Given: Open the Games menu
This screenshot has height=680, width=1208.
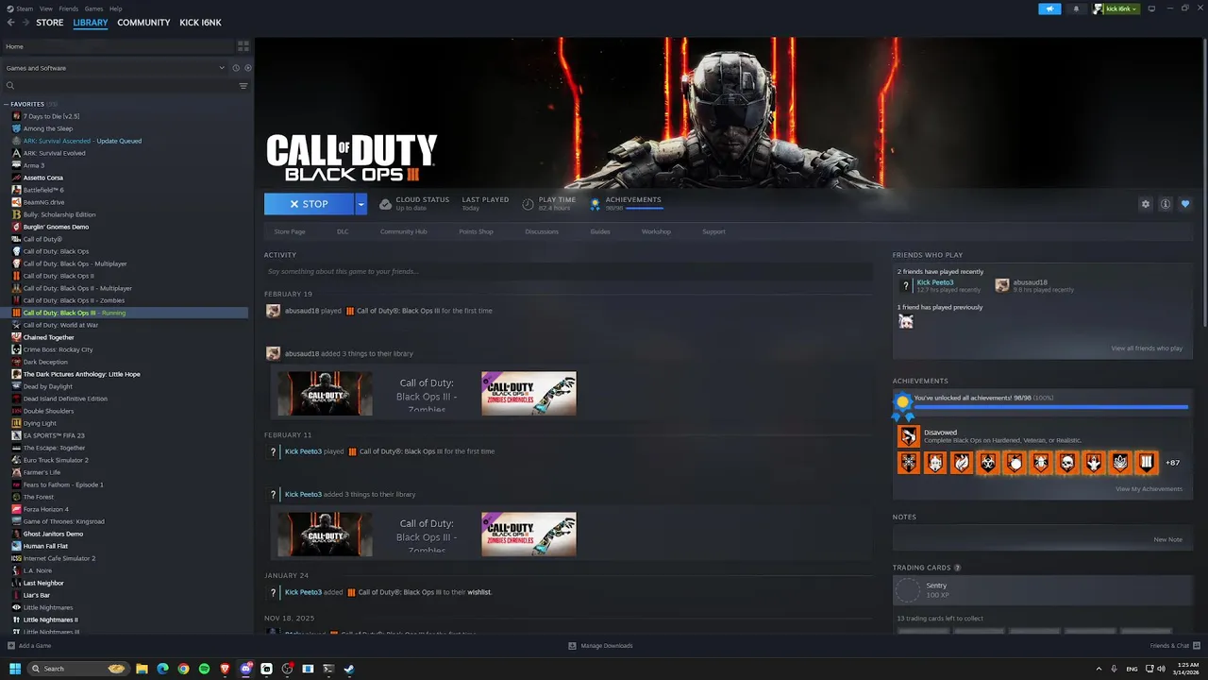Looking at the screenshot, I should pyautogui.click(x=93, y=8).
